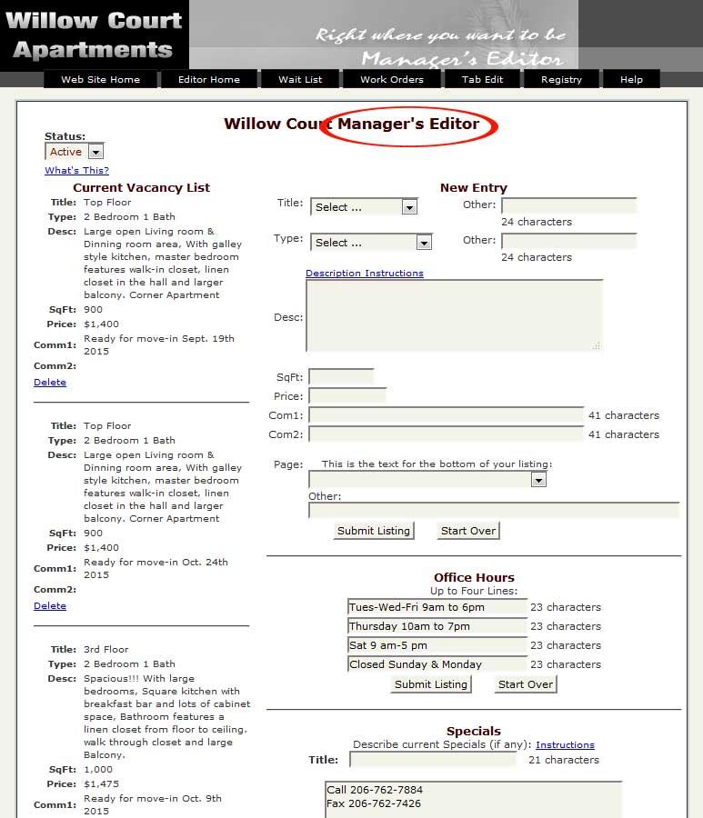Click the $1,475 price value
The width and height of the screenshot is (703, 818).
[x=101, y=783]
